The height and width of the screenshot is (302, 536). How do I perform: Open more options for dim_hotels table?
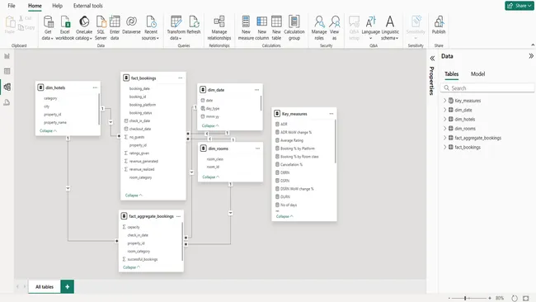[95, 87]
